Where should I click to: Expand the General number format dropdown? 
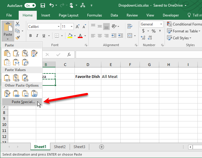point(161,24)
